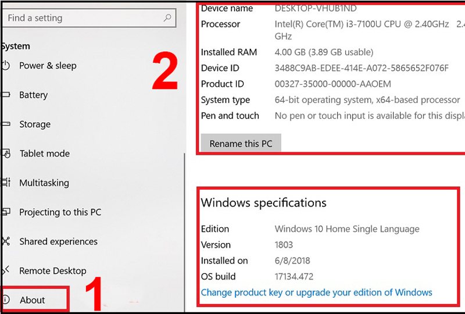Go to Storage settings
The width and height of the screenshot is (465, 314).
35,124
